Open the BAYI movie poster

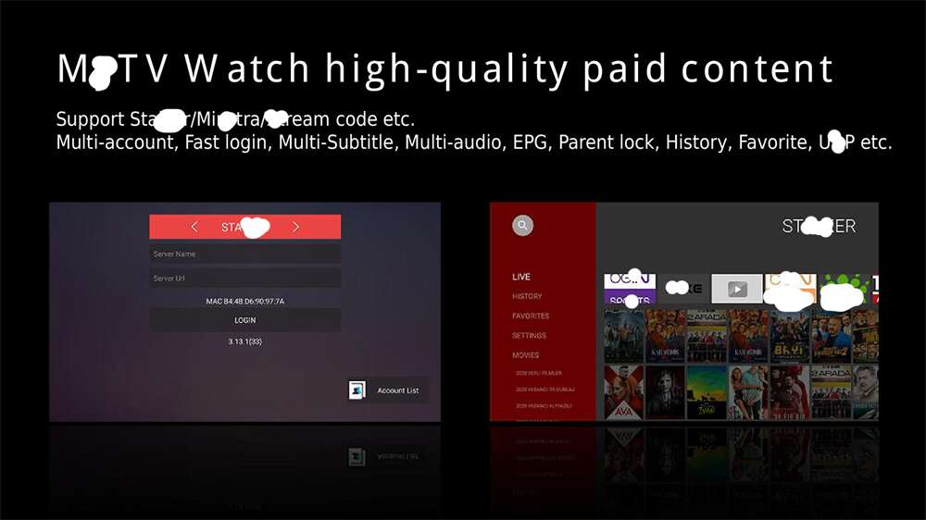pos(790,335)
